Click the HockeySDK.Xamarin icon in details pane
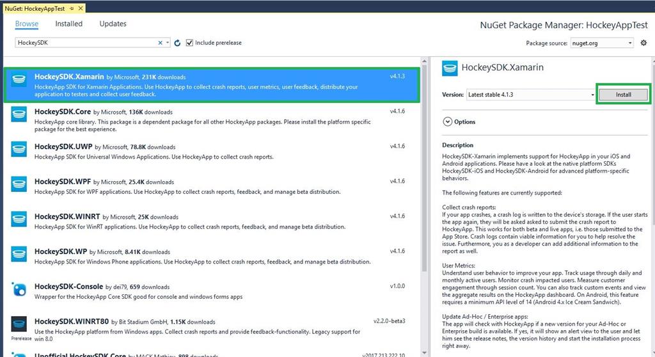 click(x=450, y=68)
